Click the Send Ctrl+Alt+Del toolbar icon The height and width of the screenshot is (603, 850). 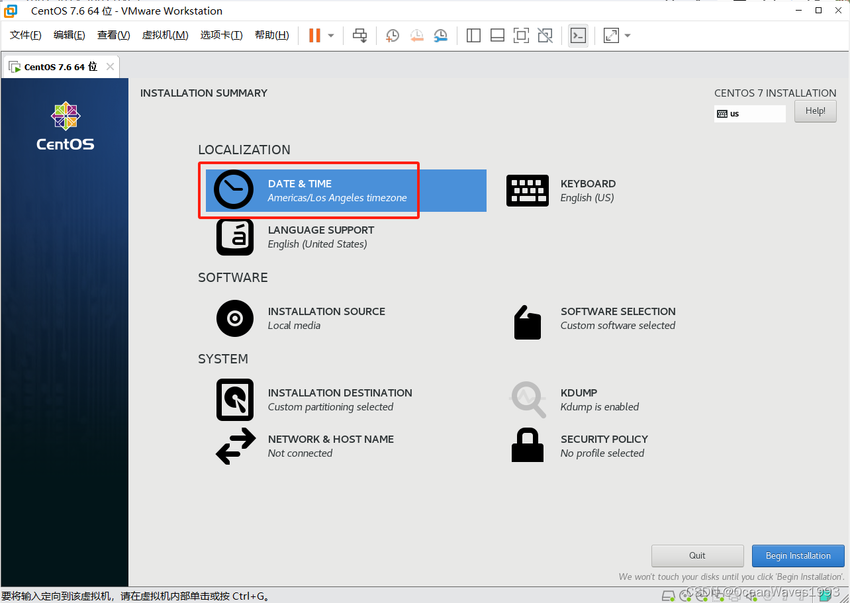(359, 36)
